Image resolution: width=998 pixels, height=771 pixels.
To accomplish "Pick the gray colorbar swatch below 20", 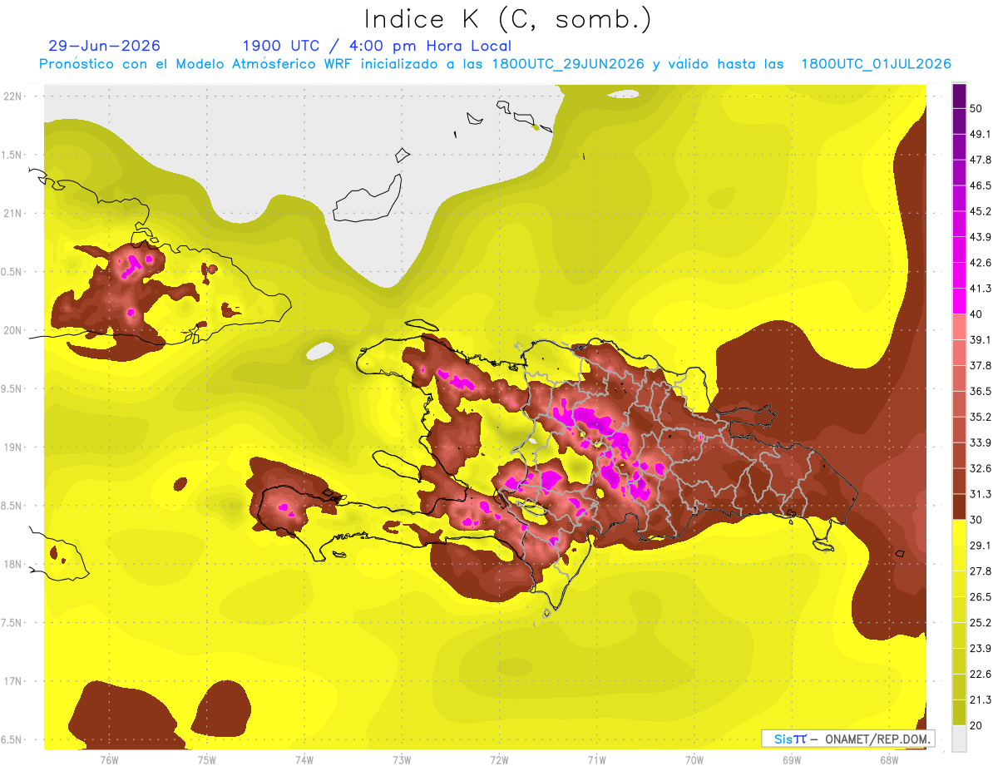I will [959, 739].
